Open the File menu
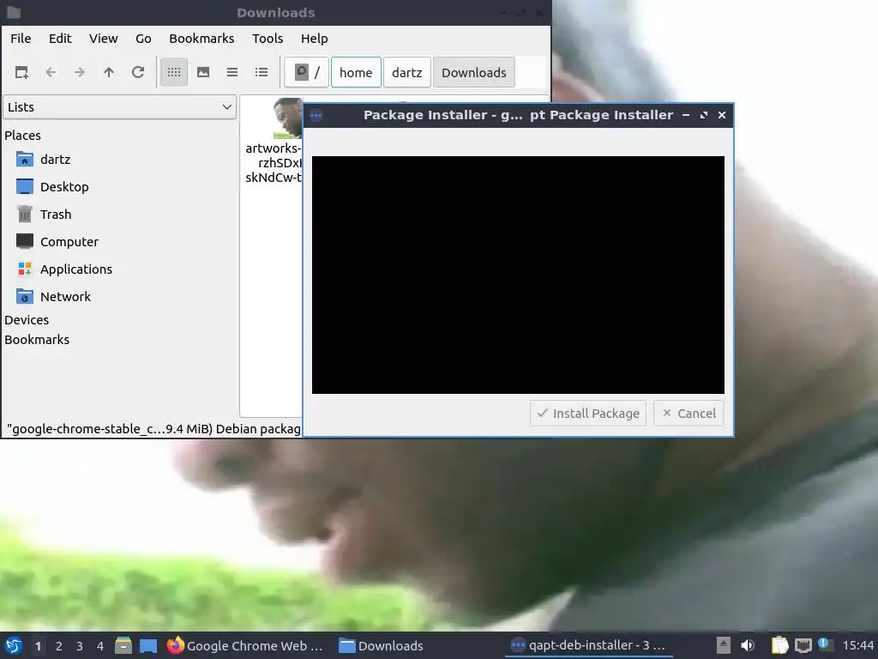Image resolution: width=878 pixels, height=659 pixels. point(21,39)
